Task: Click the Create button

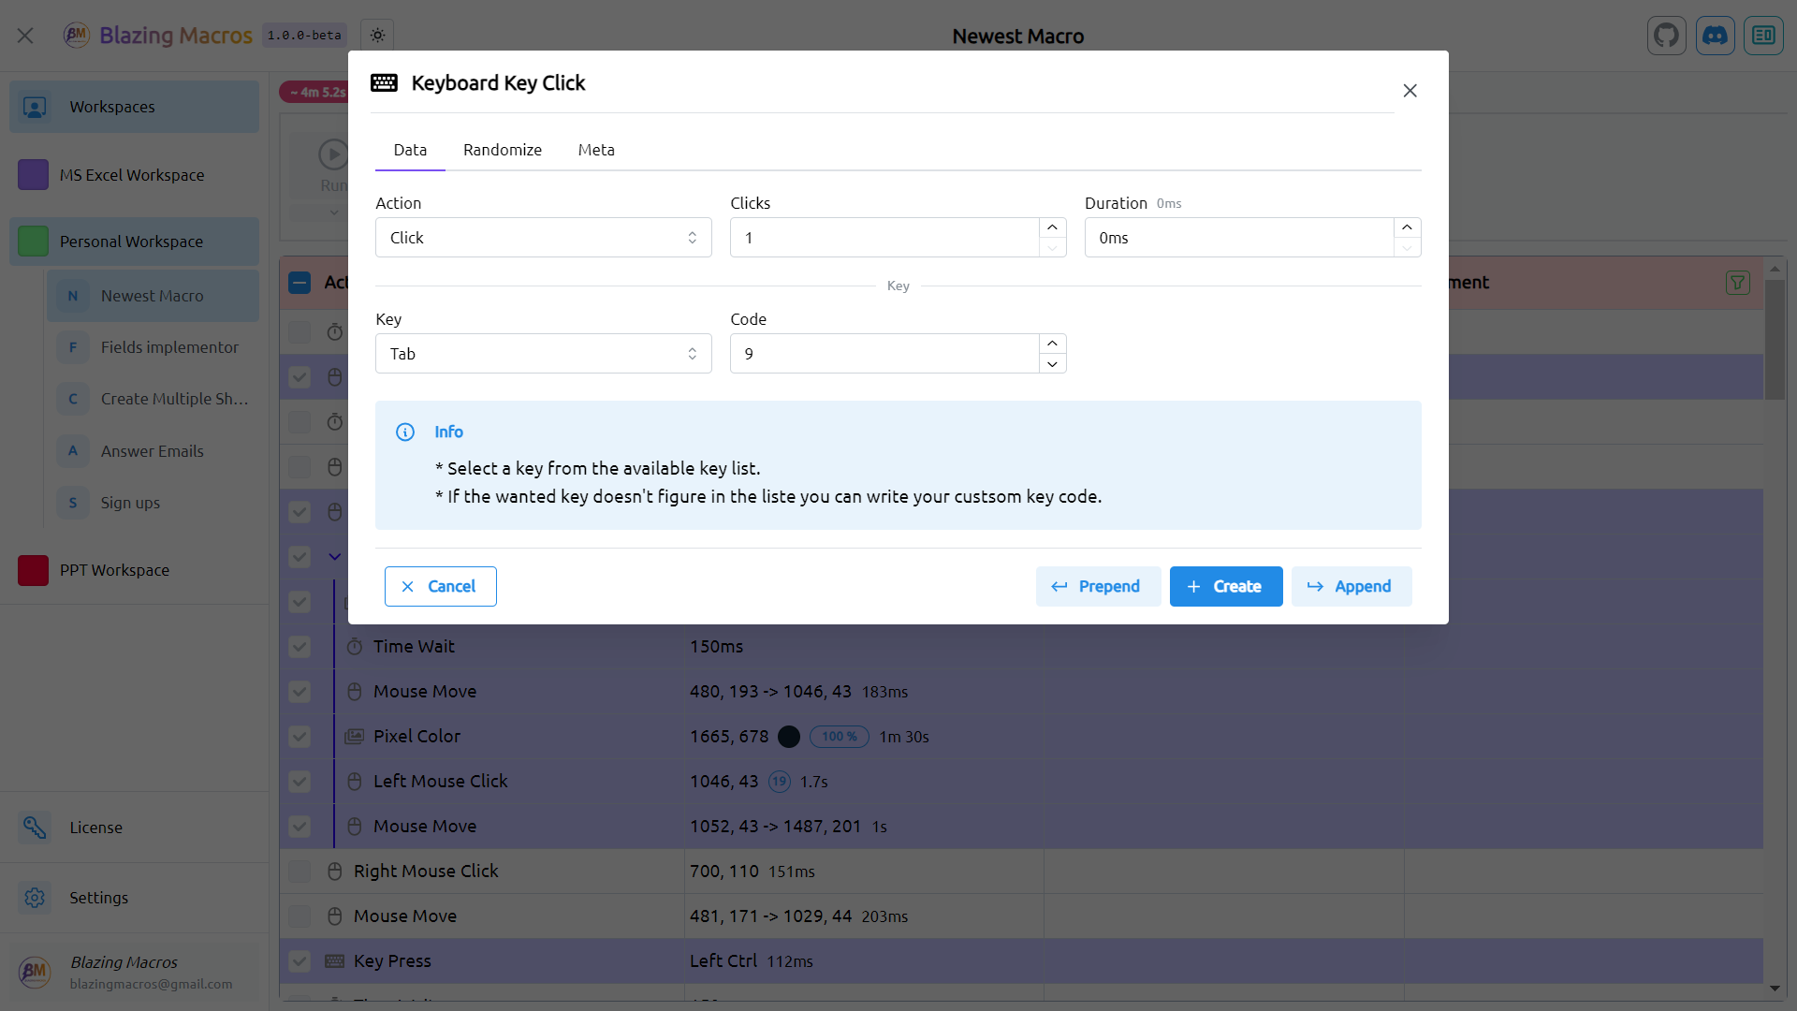Action: [x=1226, y=586]
